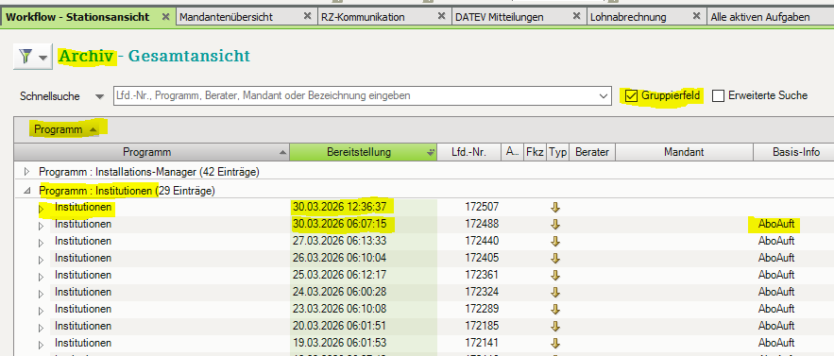Click AboAuft in row 172289

(x=776, y=309)
